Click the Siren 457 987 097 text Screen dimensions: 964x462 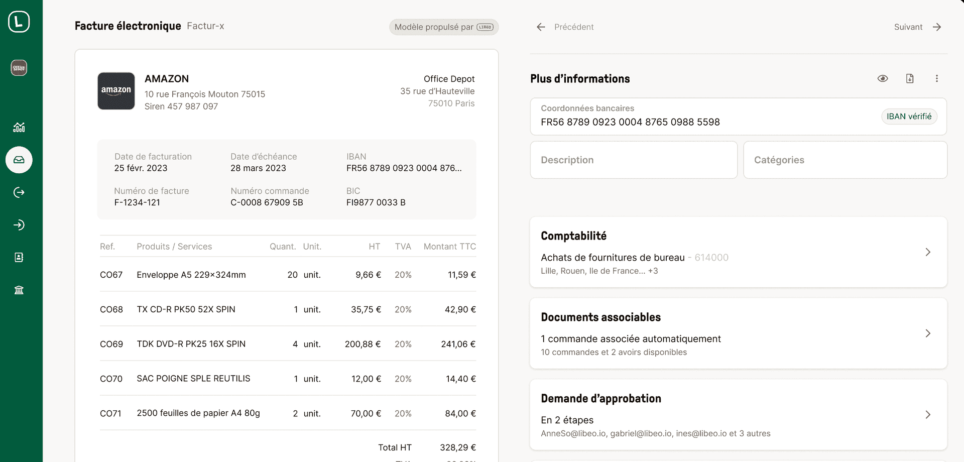click(181, 106)
